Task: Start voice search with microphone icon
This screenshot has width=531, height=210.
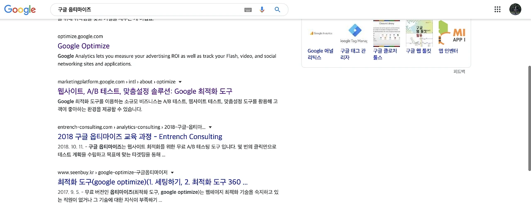Action: point(262,10)
